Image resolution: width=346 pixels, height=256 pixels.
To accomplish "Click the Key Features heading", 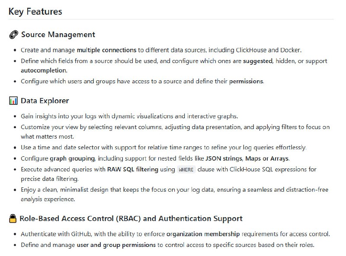I will (35, 12).
